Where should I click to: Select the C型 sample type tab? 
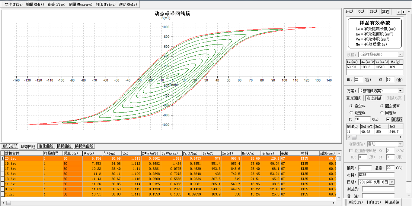(361, 11)
